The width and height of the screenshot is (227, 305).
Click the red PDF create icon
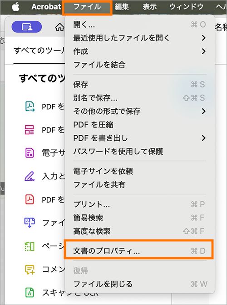[x=30, y=199]
